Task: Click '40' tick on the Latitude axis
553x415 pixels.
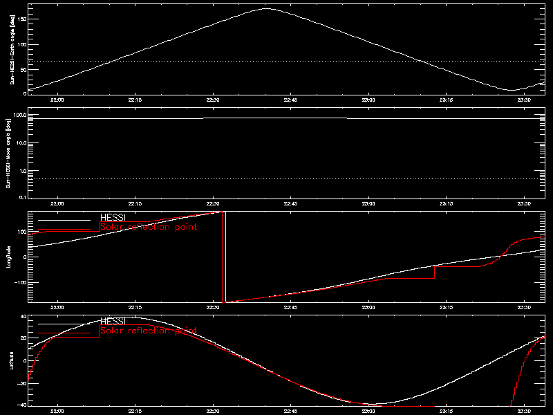Action: 24,317
